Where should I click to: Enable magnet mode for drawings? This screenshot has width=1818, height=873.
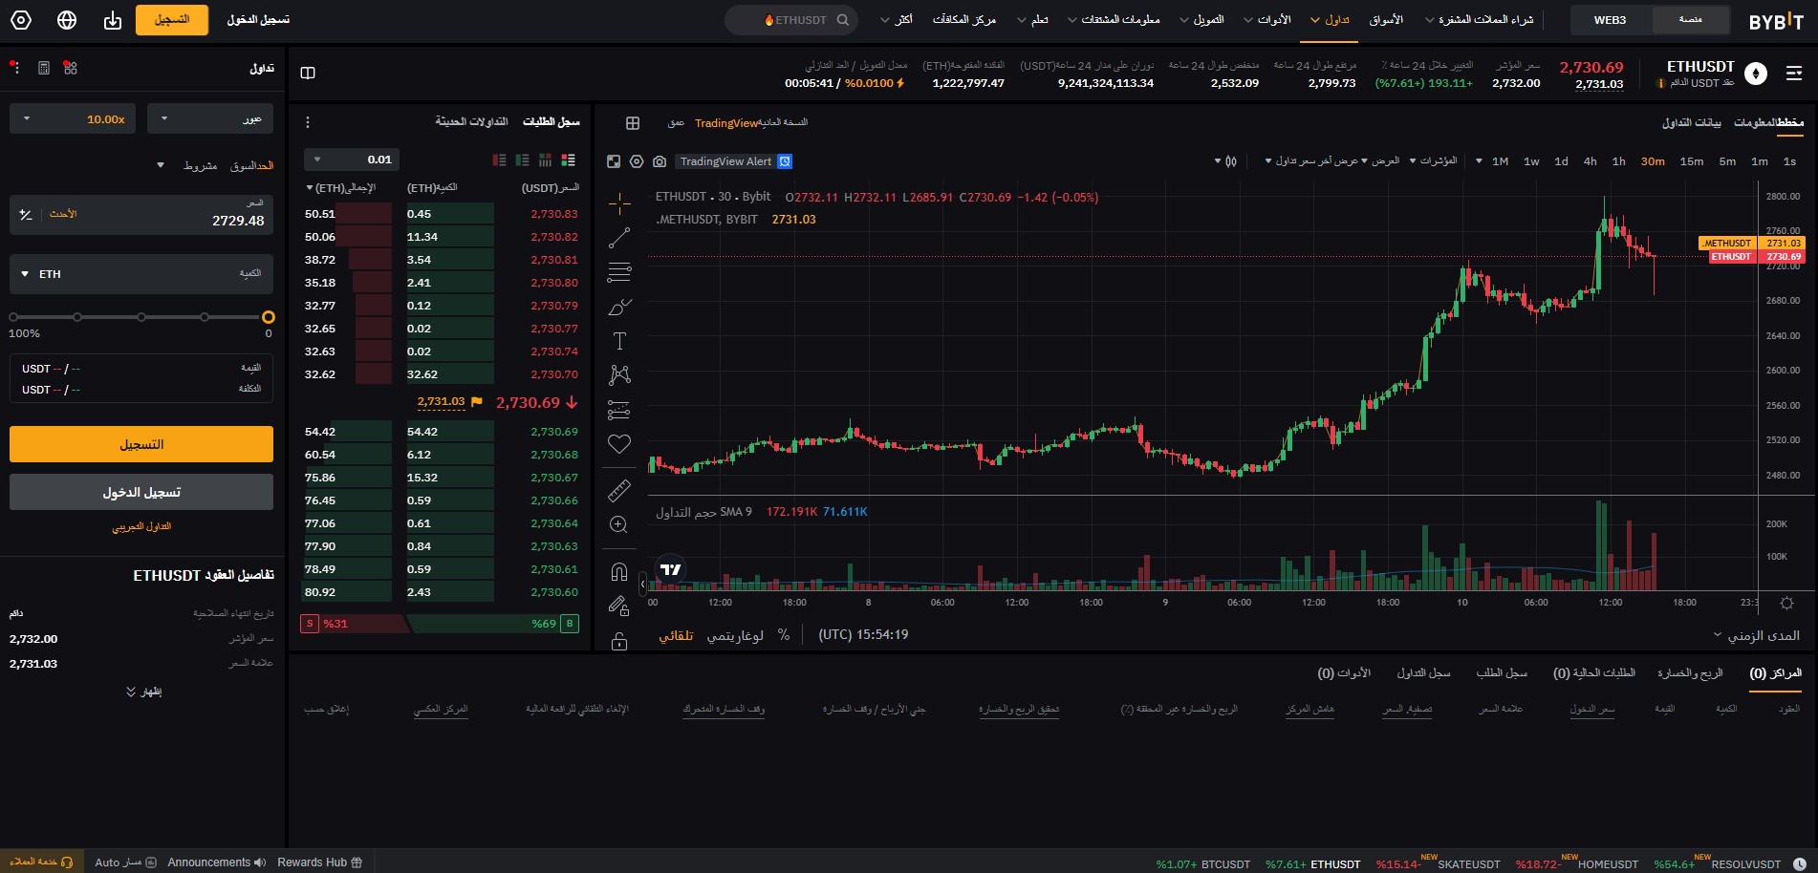pyautogui.click(x=619, y=570)
